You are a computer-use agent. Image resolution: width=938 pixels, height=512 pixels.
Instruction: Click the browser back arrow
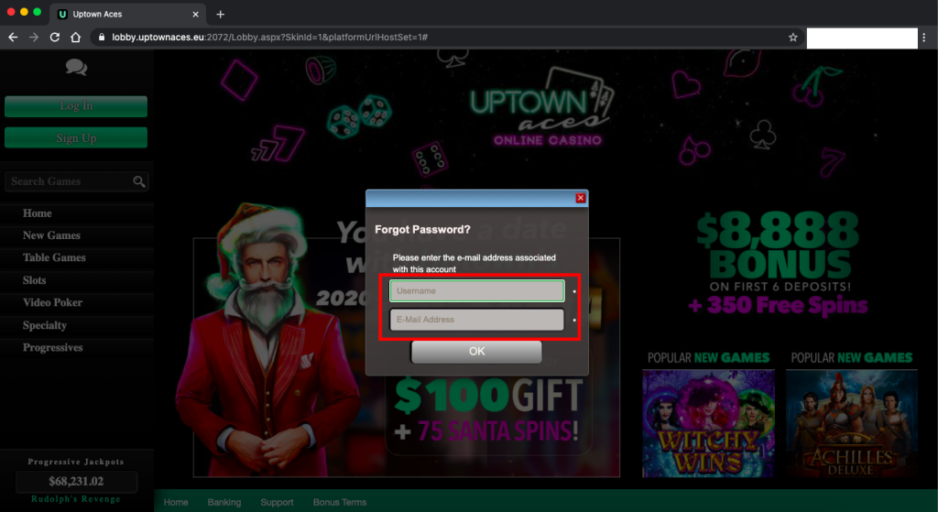[13, 37]
